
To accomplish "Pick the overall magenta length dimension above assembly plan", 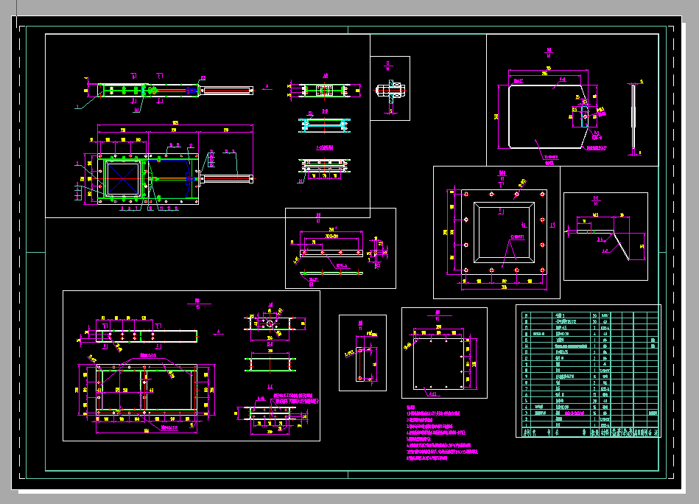I will (175, 125).
